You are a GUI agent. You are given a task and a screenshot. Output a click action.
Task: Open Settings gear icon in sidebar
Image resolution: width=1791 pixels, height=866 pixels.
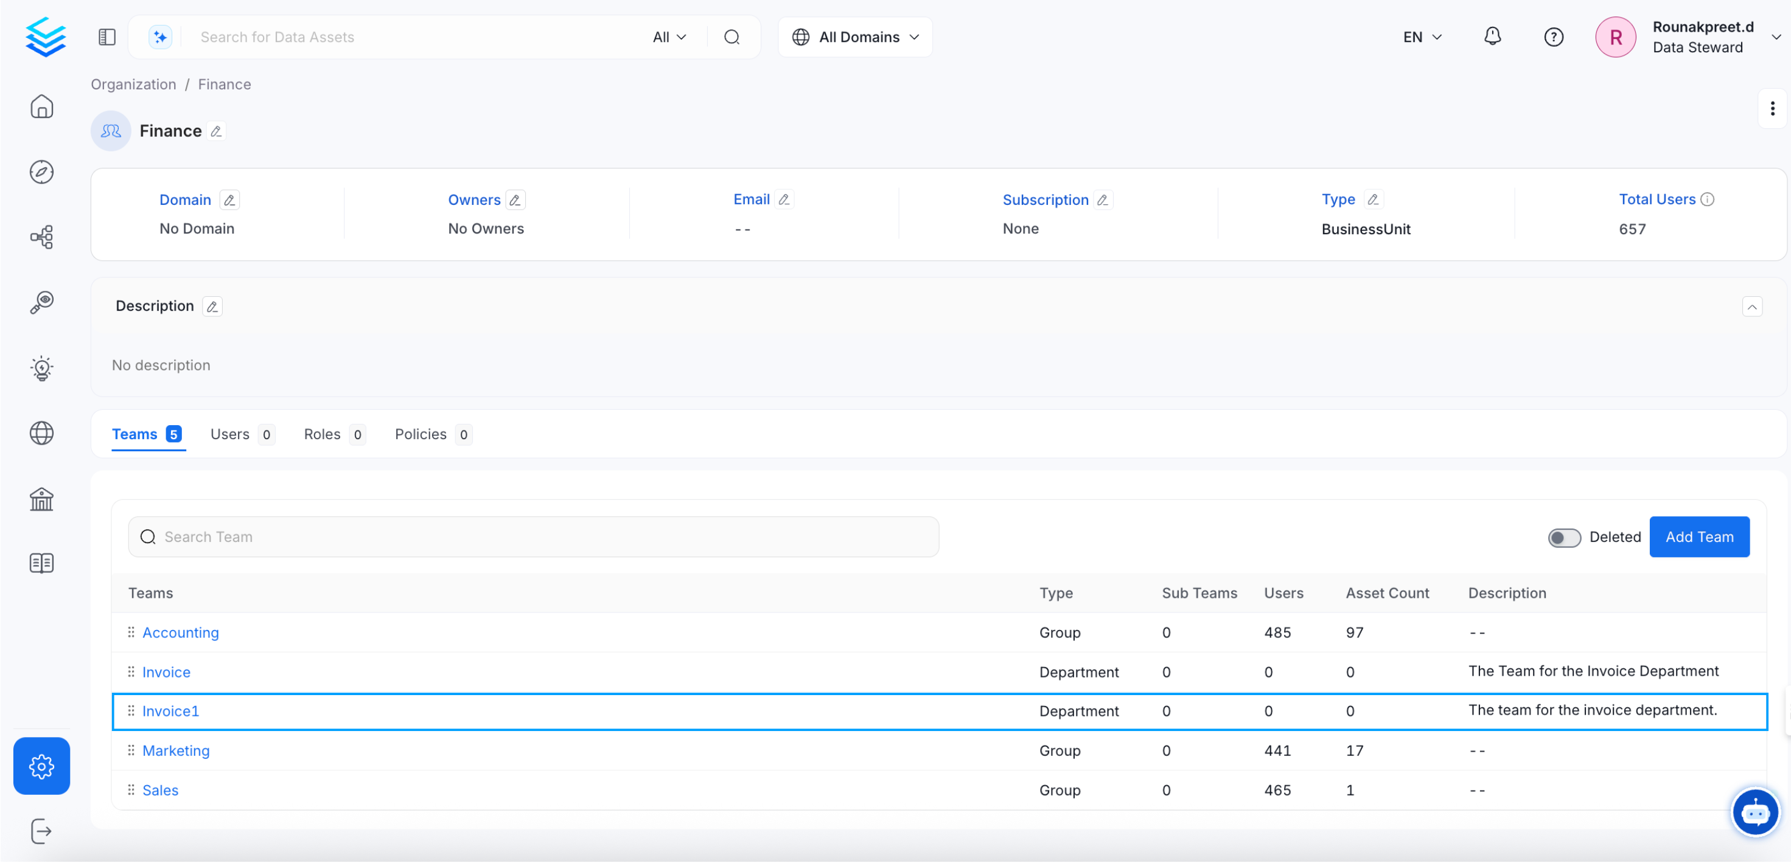(42, 766)
